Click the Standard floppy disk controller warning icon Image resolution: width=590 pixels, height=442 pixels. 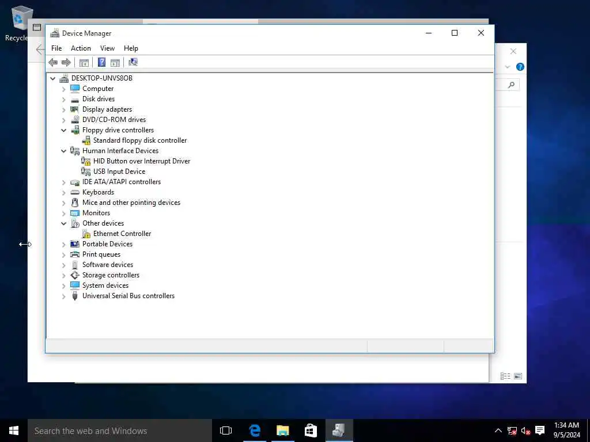point(86,140)
